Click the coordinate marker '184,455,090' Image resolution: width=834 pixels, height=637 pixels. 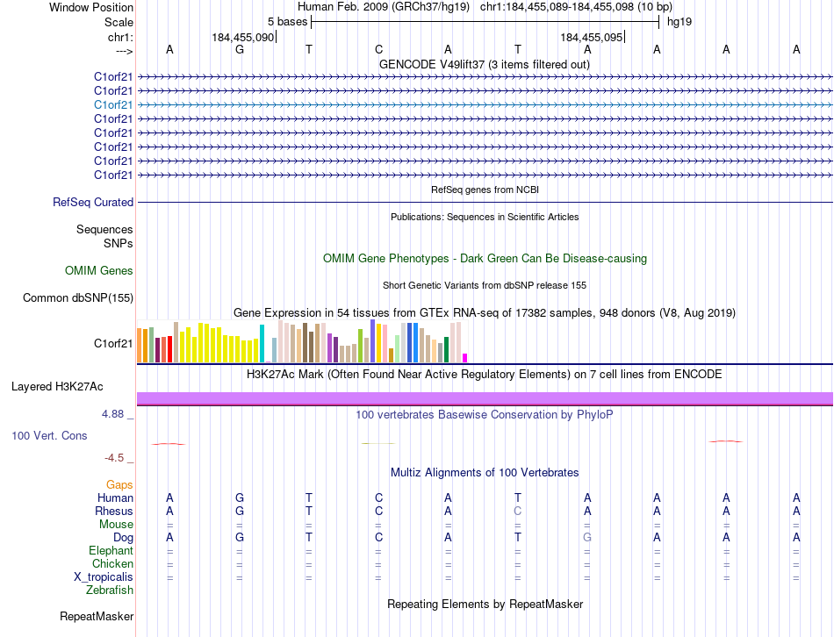point(242,37)
